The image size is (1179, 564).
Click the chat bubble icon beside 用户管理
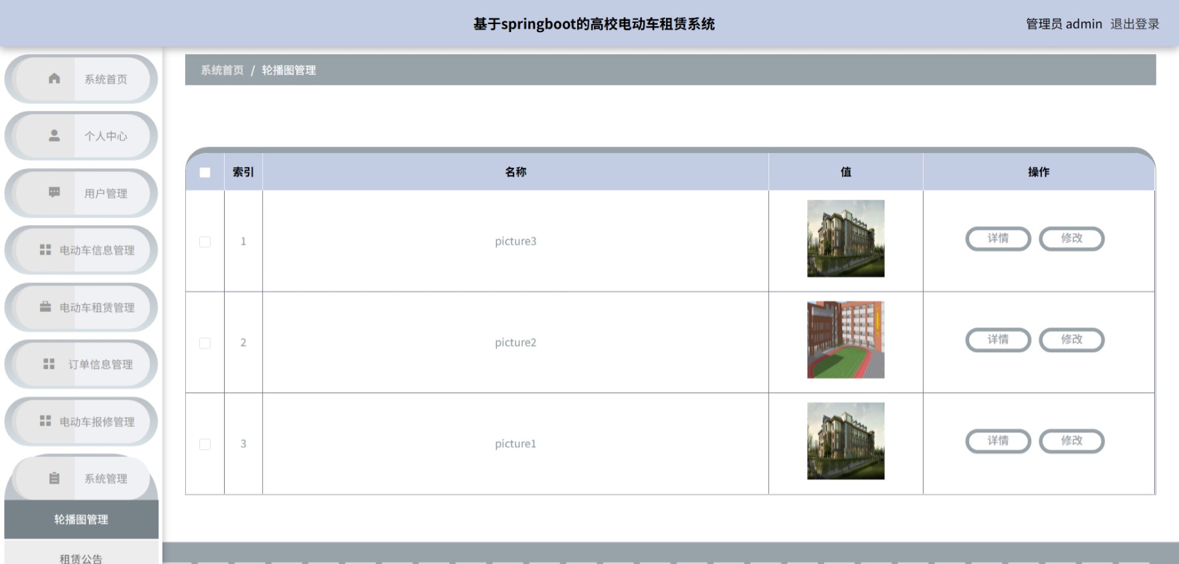click(54, 192)
